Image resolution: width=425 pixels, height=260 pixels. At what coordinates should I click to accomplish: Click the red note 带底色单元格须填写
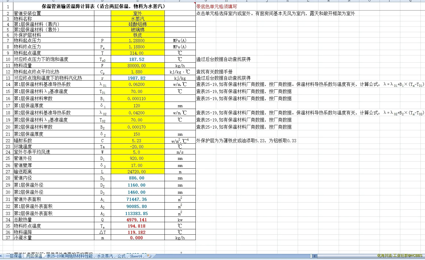[216, 7]
